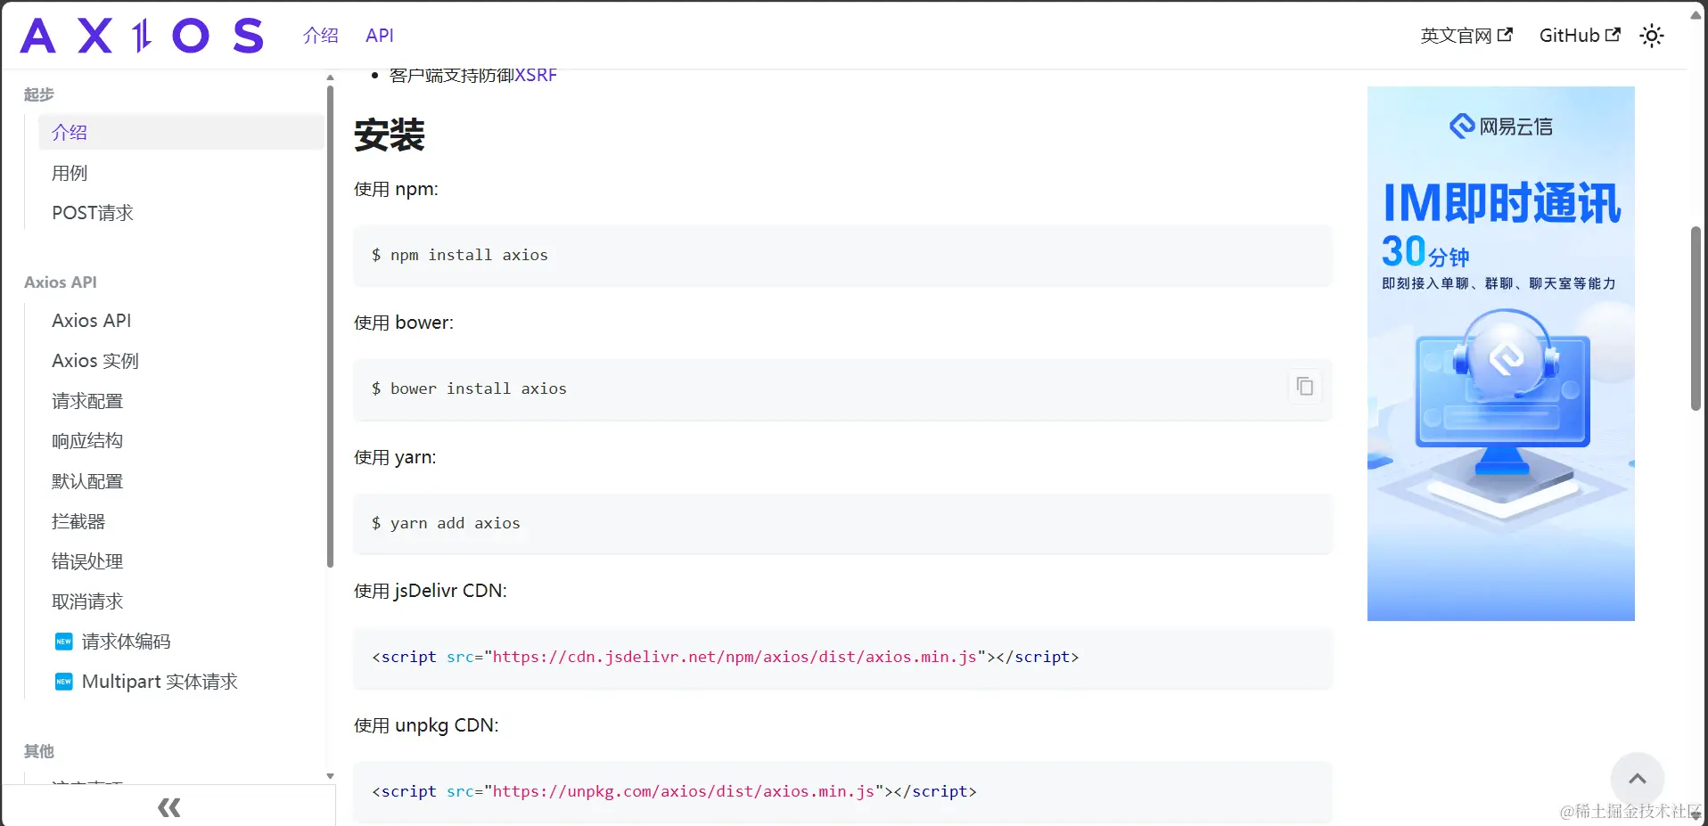Click the sidebar scroll-up arrow
The width and height of the screenshot is (1708, 826).
(x=330, y=78)
